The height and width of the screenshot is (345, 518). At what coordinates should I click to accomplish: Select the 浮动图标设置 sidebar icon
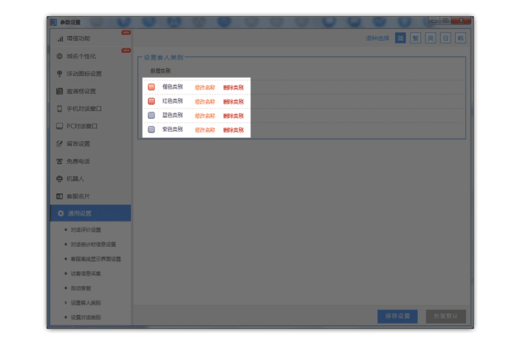click(x=60, y=74)
